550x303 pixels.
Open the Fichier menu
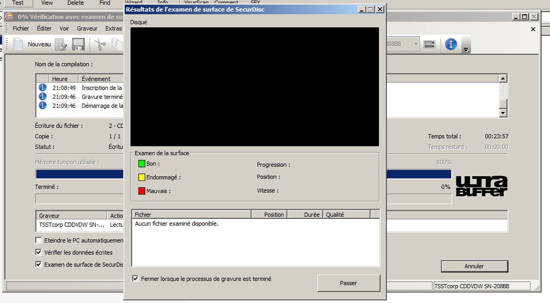tap(21, 28)
